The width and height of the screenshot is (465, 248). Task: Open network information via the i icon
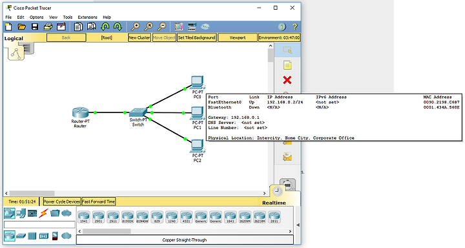pyautogui.click(x=282, y=27)
